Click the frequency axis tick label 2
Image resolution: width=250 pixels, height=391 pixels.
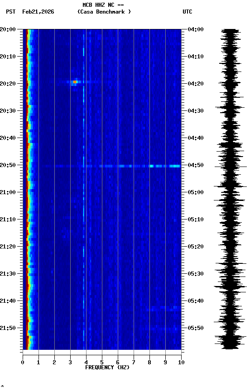point(54,362)
